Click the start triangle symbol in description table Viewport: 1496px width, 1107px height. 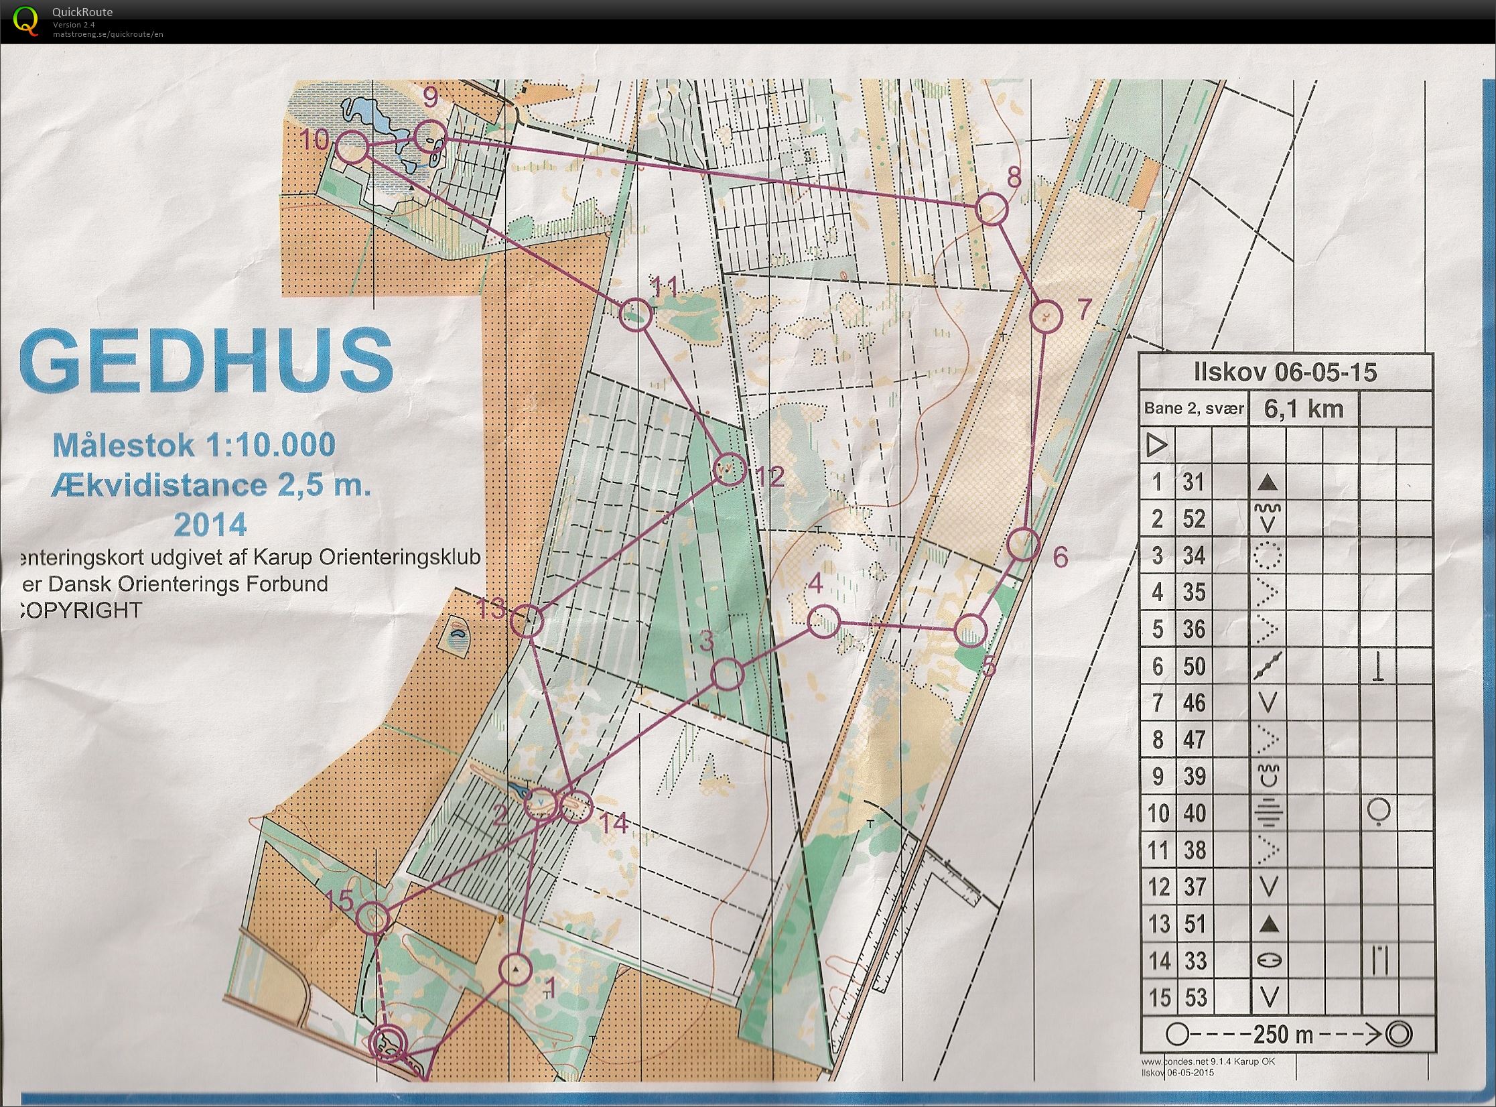(1157, 445)
